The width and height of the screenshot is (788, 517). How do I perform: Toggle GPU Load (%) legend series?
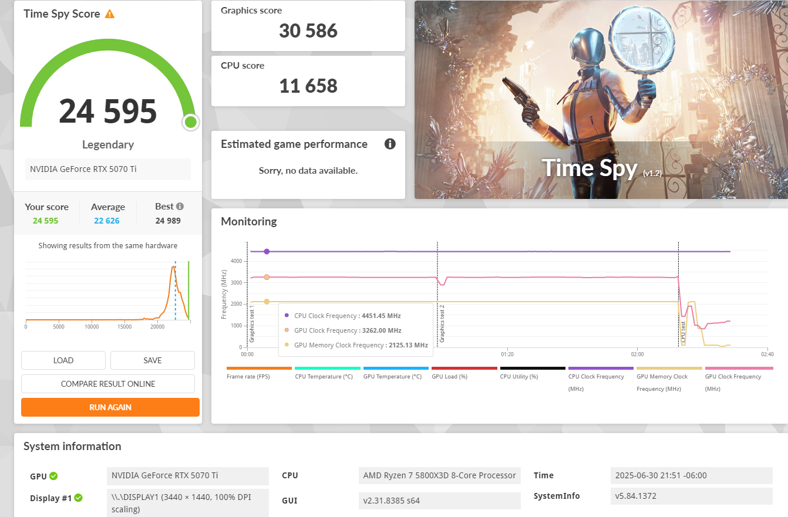click(464, 373)
